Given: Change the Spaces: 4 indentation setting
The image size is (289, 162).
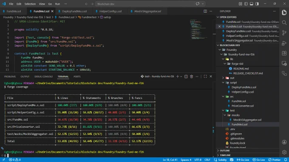Looking at the screenshot, I should [186, 160].
